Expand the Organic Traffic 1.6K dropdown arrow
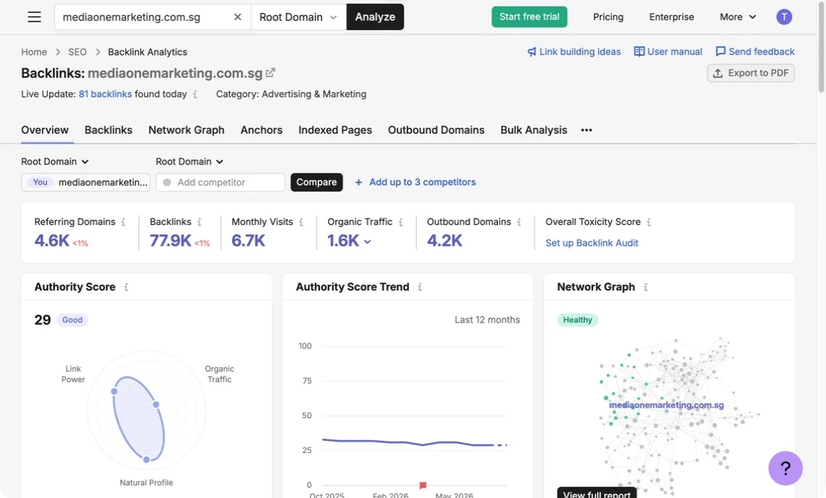The image size is (826, 498). pyautogui.click(x=367, y=241)
